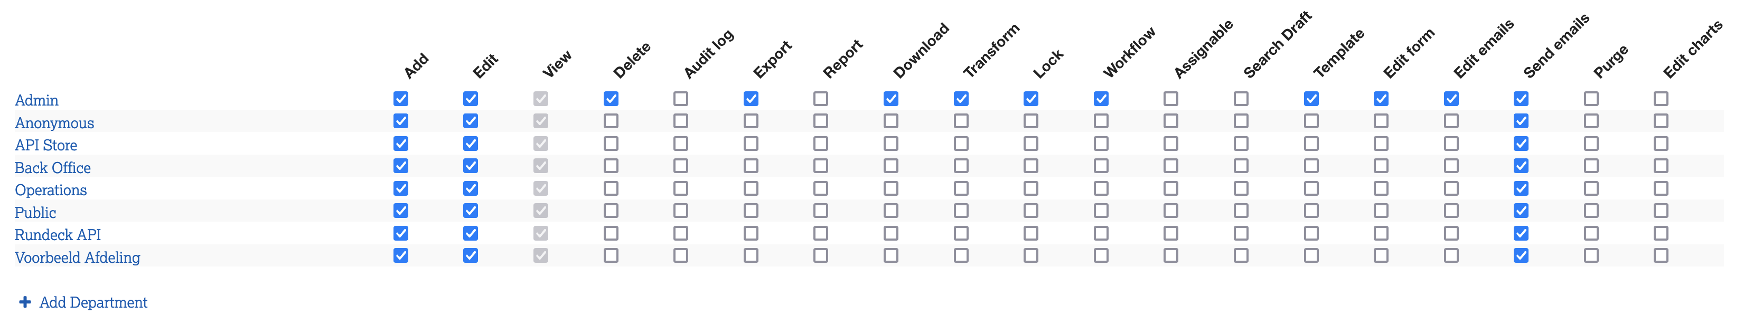1744x324 pixels.
Task: Enable Purge permission for Admin row
Action: tap(1591, 99)
